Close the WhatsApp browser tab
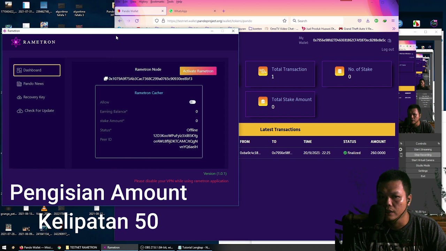Screen dimensions: 446x251 (x=215, y=11)
